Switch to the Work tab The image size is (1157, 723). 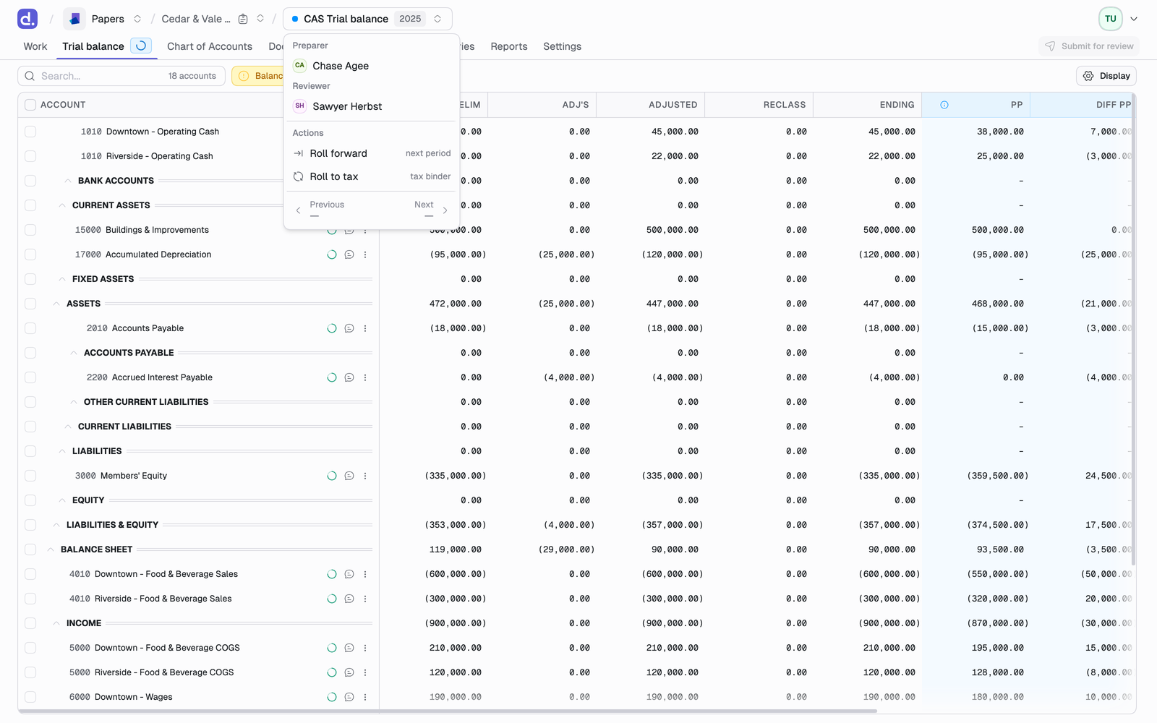click(x=35, y=46)
